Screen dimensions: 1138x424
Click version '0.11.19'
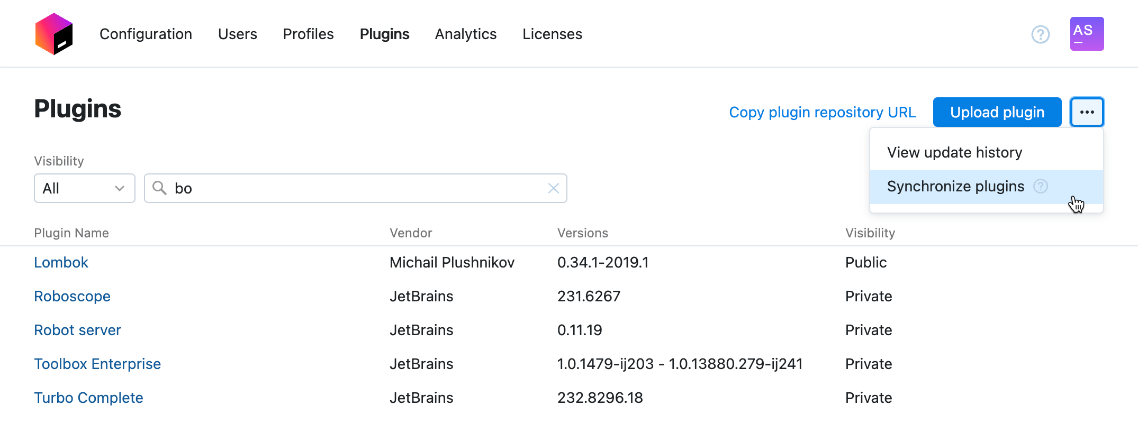tap(580, 330)
